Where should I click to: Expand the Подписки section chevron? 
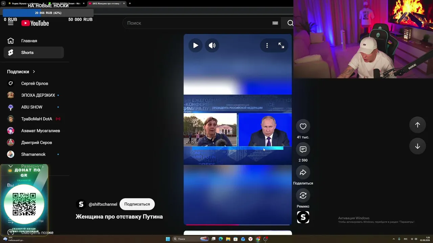coord(34,72)
